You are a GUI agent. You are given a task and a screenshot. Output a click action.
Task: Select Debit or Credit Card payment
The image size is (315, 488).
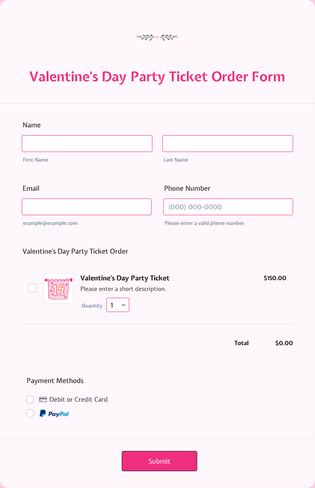click(x=30, y=400)
